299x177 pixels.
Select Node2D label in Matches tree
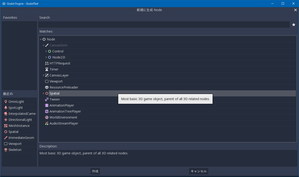pos(59,57)
